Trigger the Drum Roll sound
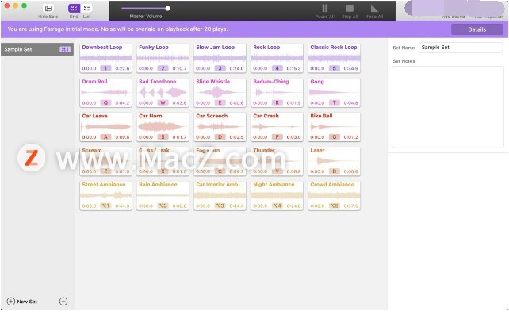Viewport: 509px width, 315px height. pyautogui.click(x=105, y=93)
